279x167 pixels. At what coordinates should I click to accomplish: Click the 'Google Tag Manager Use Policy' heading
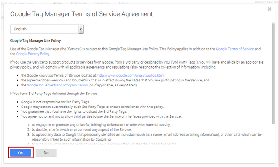coord(35,41)
